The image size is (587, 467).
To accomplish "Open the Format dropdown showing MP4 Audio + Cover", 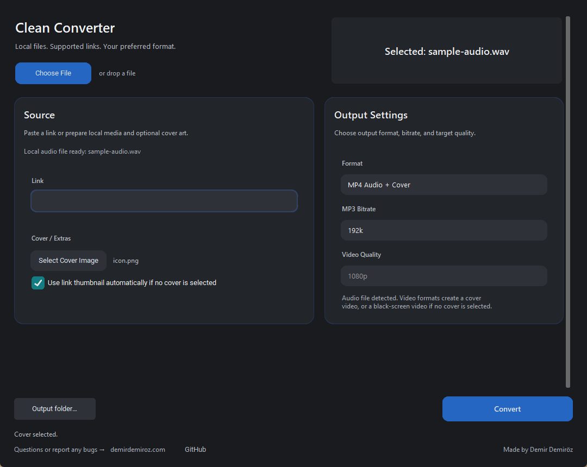I will click(x=444, y=185).
